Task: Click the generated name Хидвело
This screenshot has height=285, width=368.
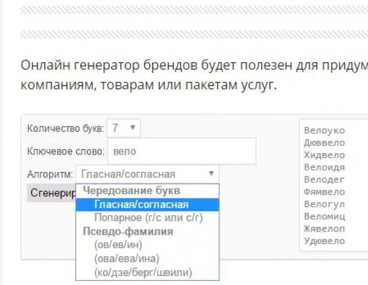Action: (324, 155)
